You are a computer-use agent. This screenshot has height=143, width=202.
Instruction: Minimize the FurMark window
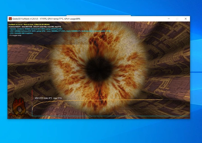tap(169, 19)
